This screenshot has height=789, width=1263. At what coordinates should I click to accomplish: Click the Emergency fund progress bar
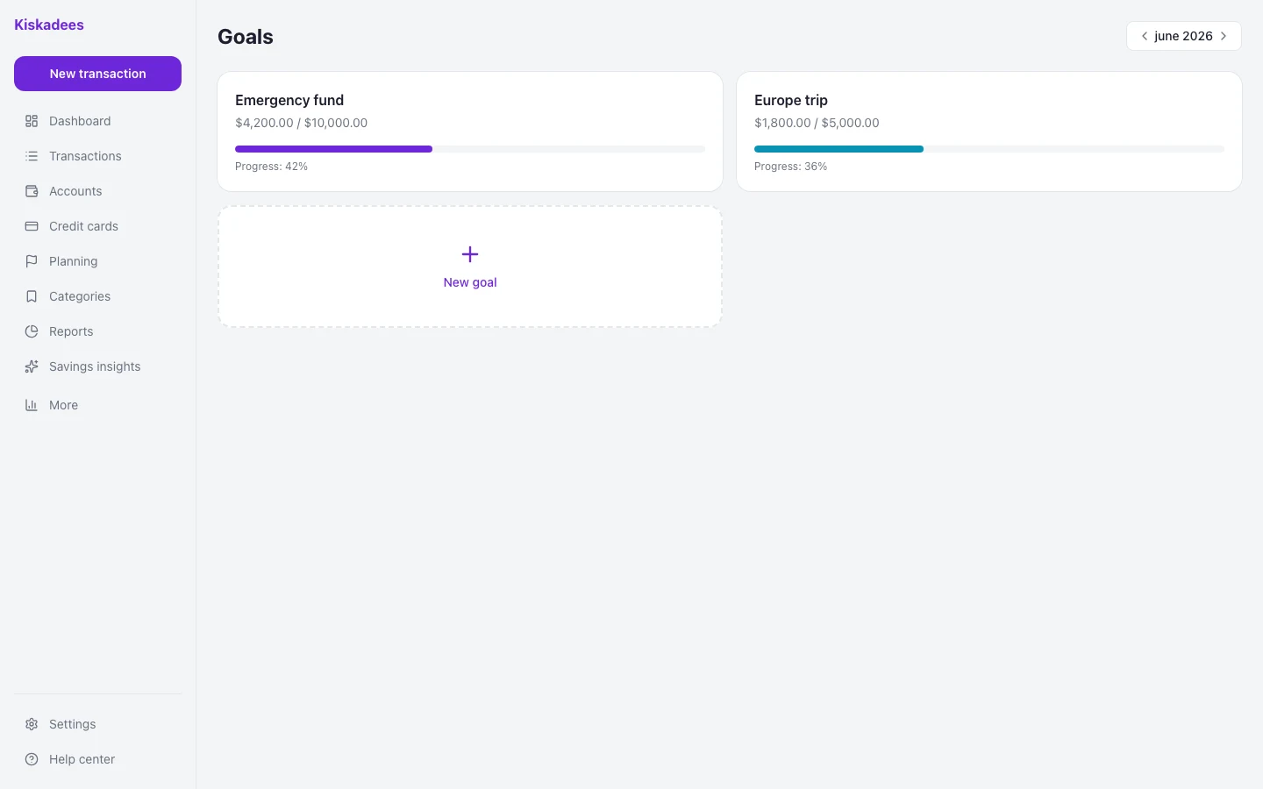point(470,149)
